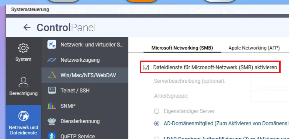The width and height of the screenshot is (289, 139).
Task: Click the Arbeitsgruppe input field
Action: point(269,96)
